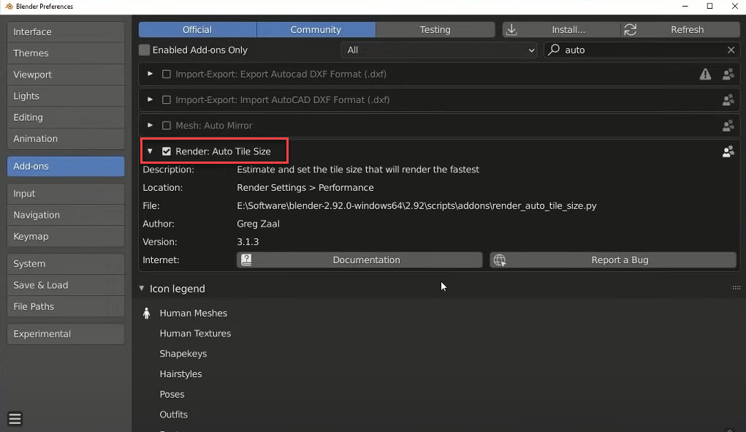Open the Save & Load preferences section
746x432 pixels.
pyautogui.click(x=66, y=285)
